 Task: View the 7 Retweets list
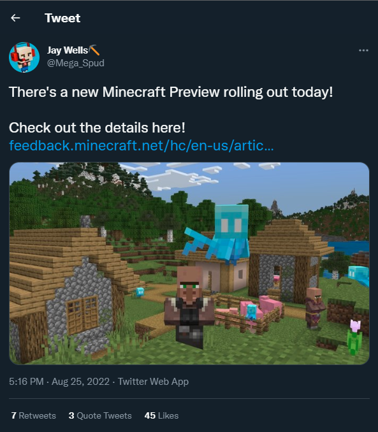pyautogui.click(x=34, y=415)
